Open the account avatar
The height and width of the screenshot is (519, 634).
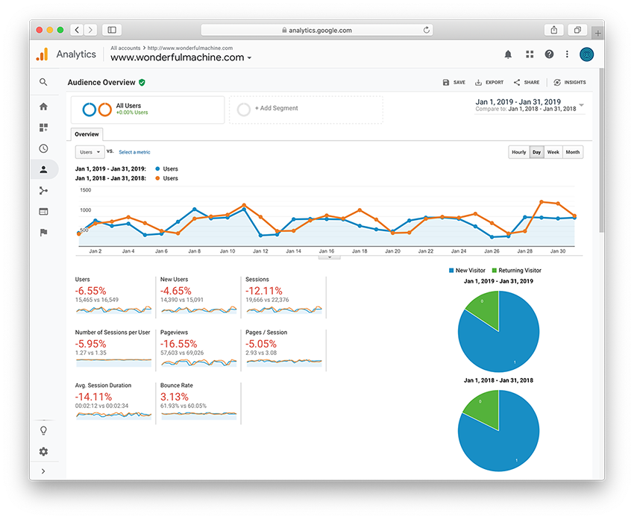[x=587, y=54]
